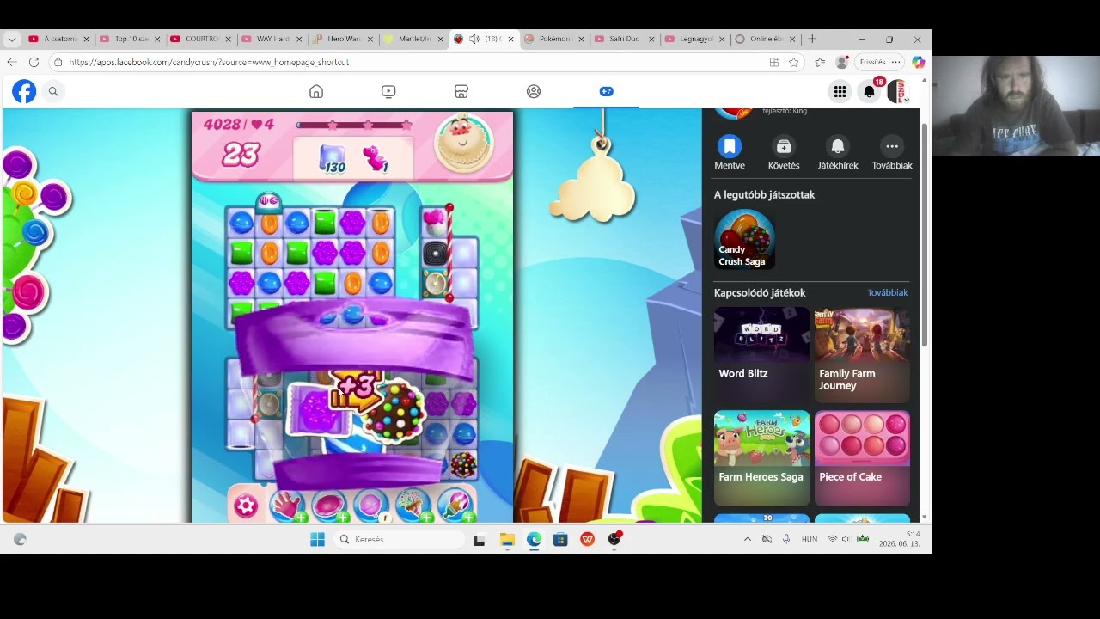Open the Family Farm Journey card
Image resolution: width=1100 pixels, height=619 pixels.
point(862,354)
